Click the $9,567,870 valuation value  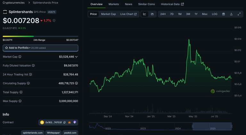click(x=71, y=65)
